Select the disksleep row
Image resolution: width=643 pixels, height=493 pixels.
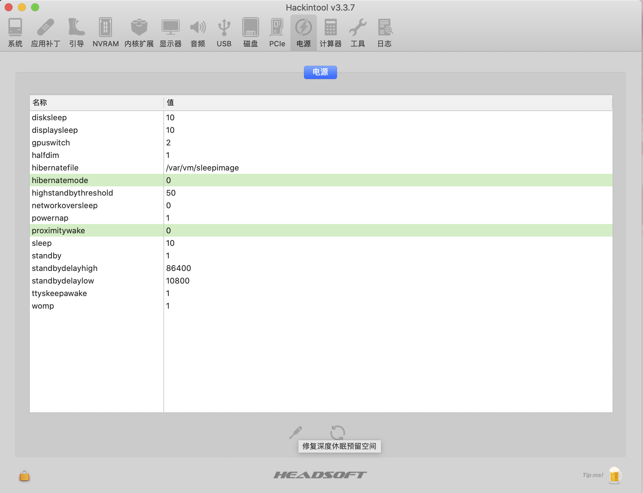pos(321,117)
